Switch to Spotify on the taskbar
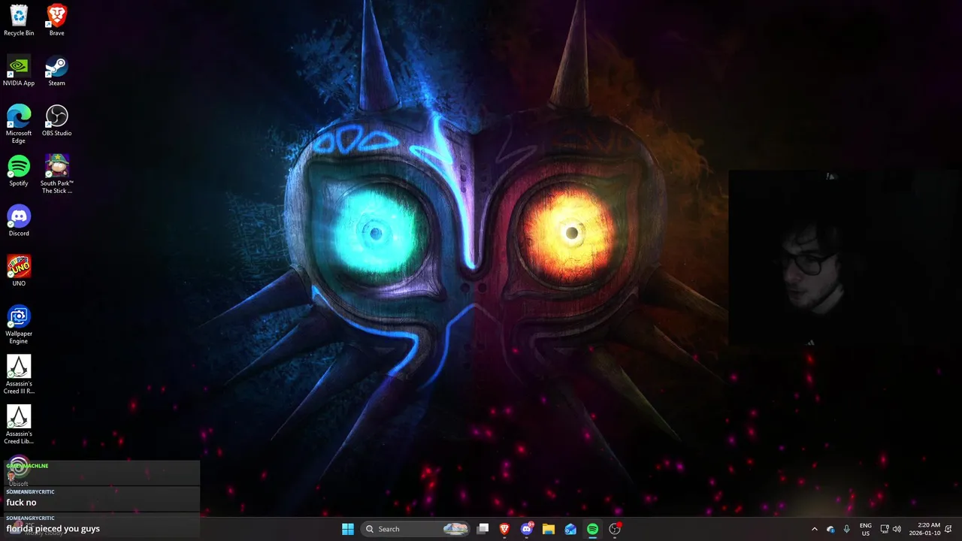The image size is (962, 541). pyautogui.click(x=592, y=529)
